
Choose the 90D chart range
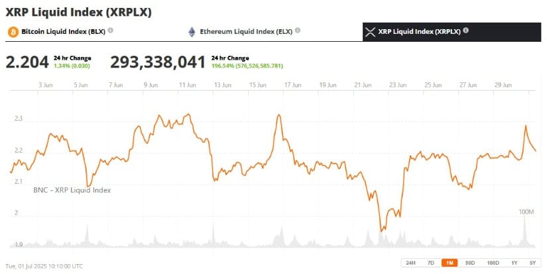pyautogui.click(x=470, y=263)
